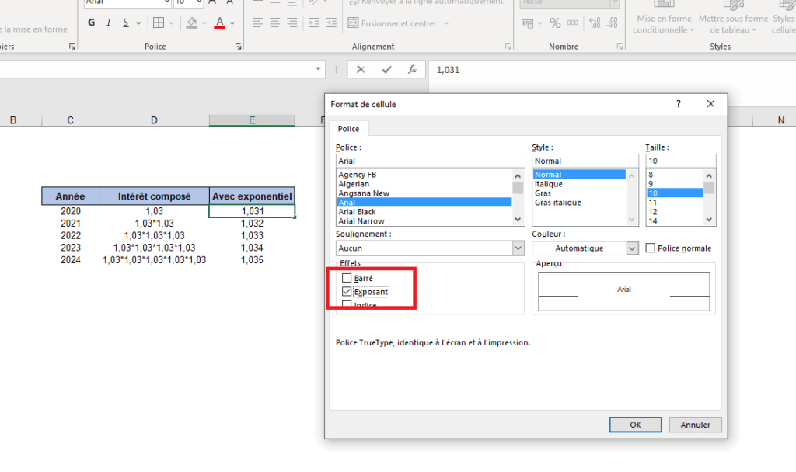This screenshot has width=796, height=472.
Task: Apply the red font color
Action: pyautogui.click(x=220, y=23)
